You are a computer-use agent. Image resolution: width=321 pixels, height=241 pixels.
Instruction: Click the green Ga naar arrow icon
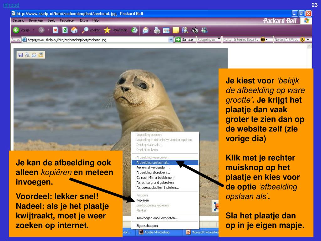tap(178, 40)
